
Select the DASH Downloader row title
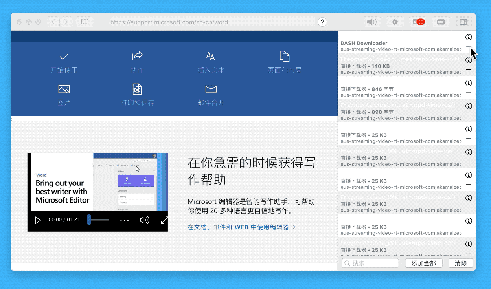pyautogui.click(x=364, y=43)
